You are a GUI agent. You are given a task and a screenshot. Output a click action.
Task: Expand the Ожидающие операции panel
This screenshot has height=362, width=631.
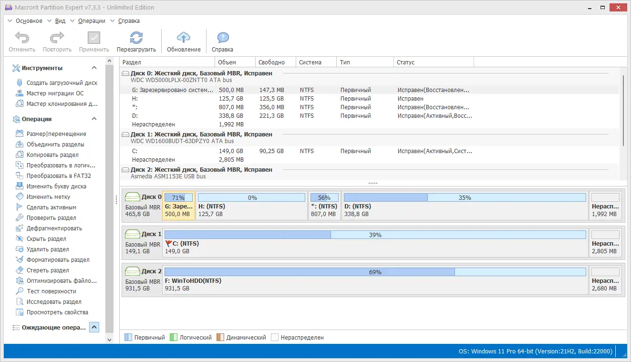click(x=94, y=327)
